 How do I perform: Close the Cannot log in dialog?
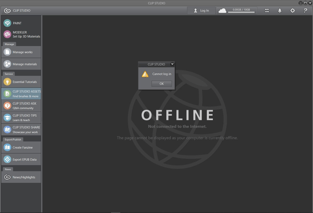tap(172, 64)
